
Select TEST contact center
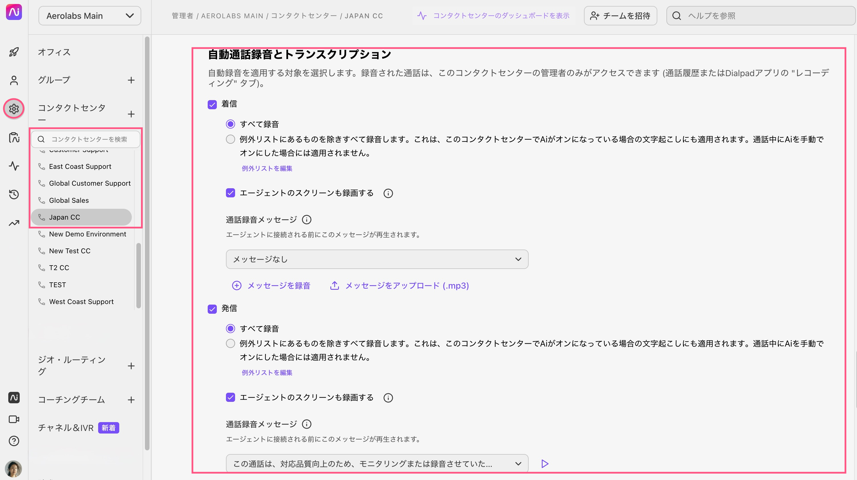[x=58, y=285]
